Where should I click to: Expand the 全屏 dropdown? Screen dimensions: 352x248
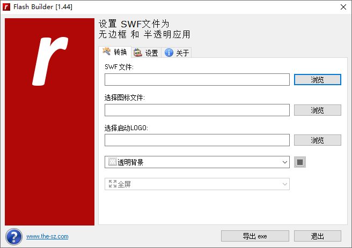pyautogui.click(x=197, y=184)
